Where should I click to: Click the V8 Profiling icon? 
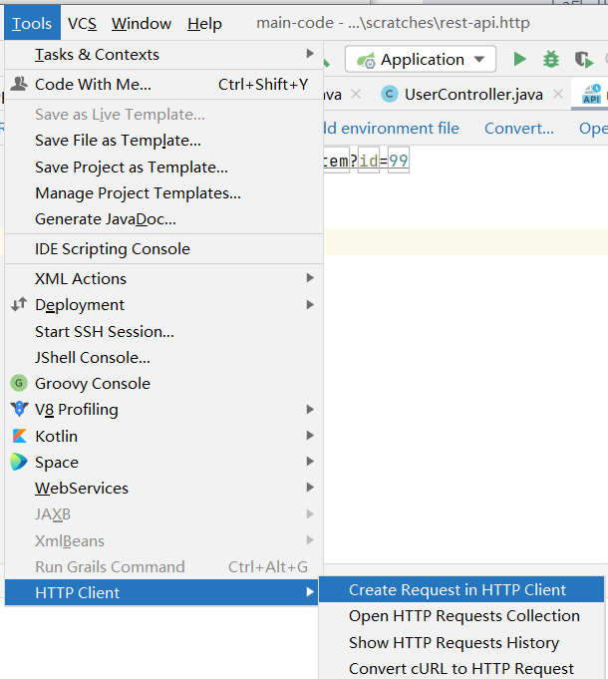click(x=19, y=409)
